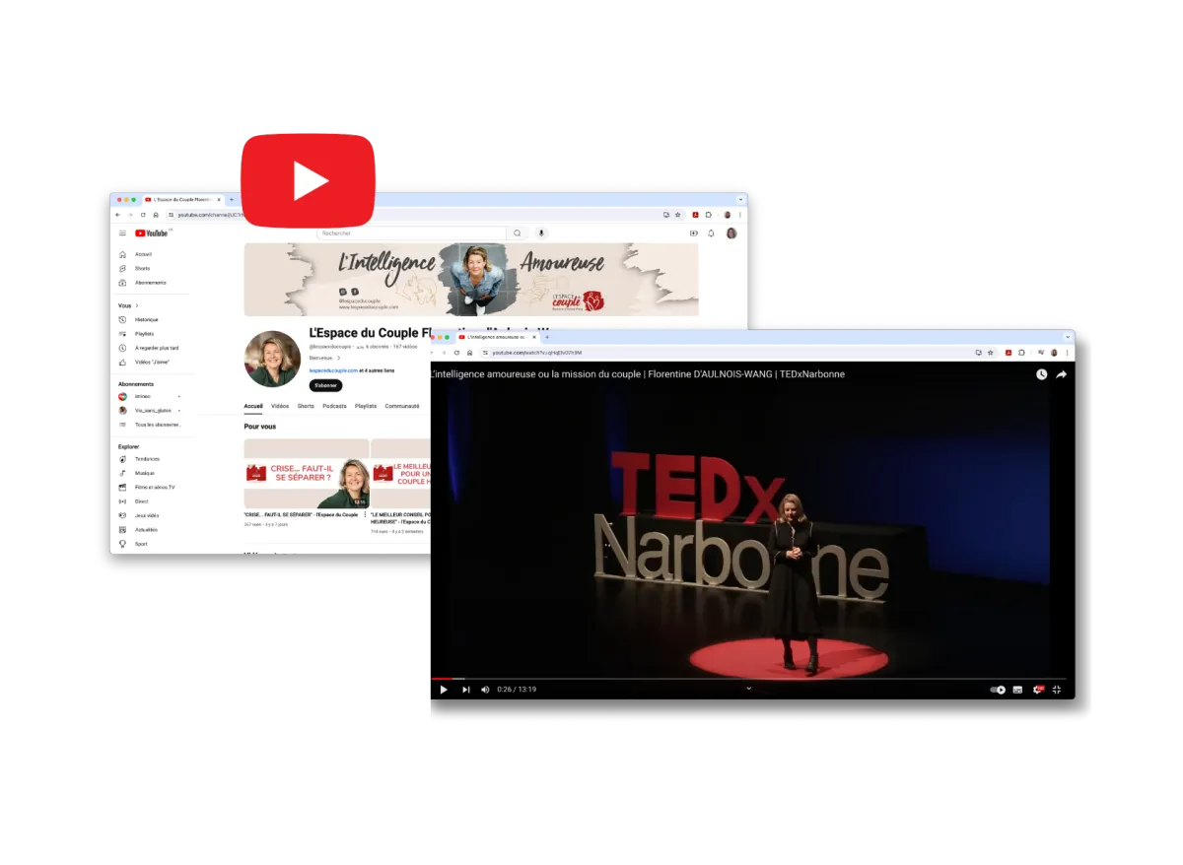Skip to the next video
This screenshot has width=1183, height=865.
click(x=466, y=690)
